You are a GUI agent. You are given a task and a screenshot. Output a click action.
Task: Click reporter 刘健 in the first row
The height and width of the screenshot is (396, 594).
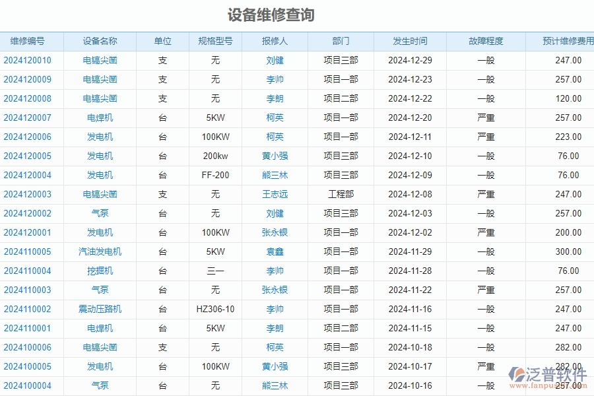coord(275,60)
